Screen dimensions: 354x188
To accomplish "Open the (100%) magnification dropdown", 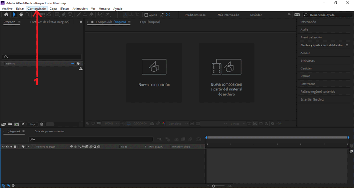I will [111, 124].
